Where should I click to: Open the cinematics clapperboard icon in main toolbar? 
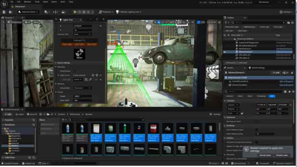[x=63, y=12]
